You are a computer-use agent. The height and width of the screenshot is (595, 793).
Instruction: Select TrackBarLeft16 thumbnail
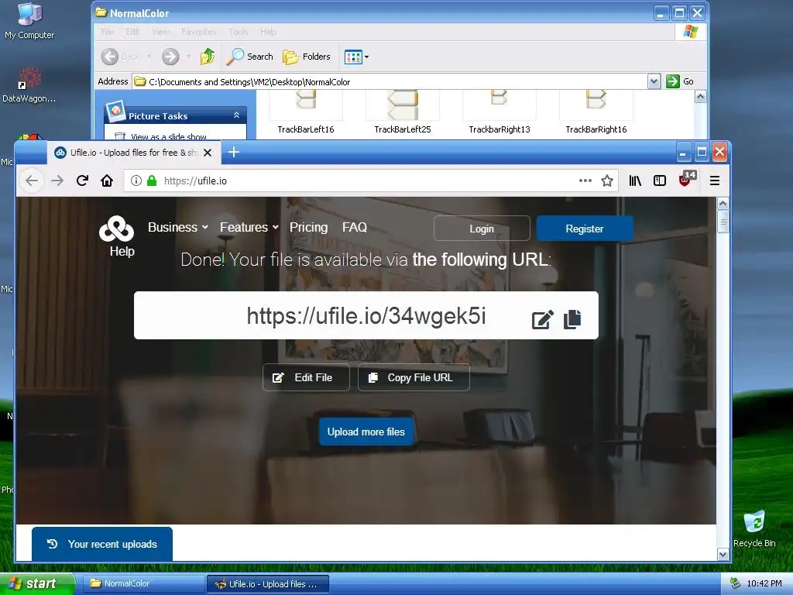coord(306,112)
